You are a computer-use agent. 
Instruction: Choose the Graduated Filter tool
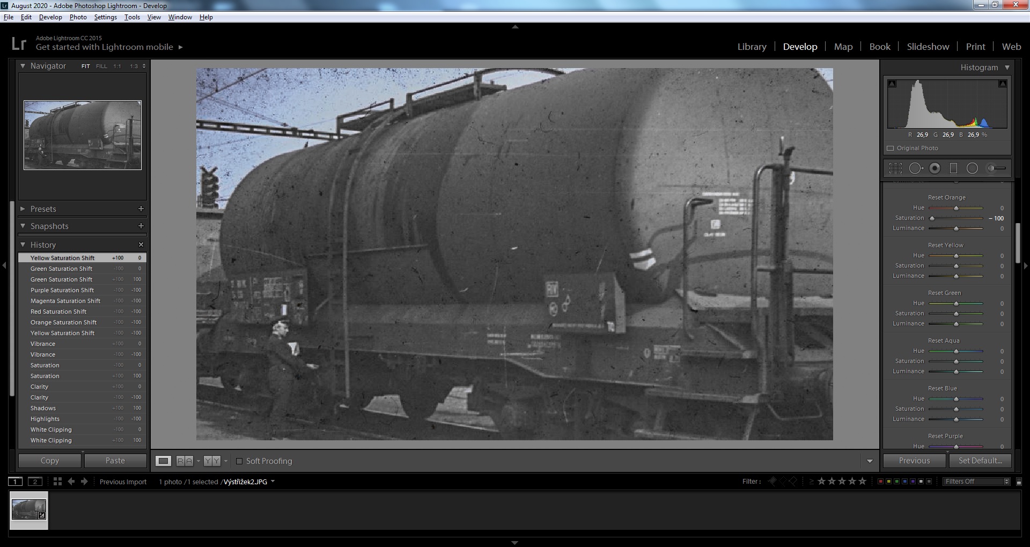coord(953,168)
